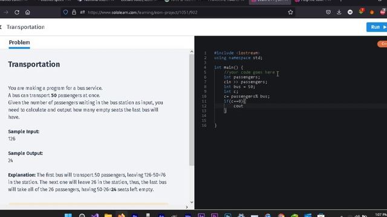Place cursor on 'using namespace std;' line
The height and width of the screenshot is (217, 387).
pyautogui.click(x=238, y=58)
